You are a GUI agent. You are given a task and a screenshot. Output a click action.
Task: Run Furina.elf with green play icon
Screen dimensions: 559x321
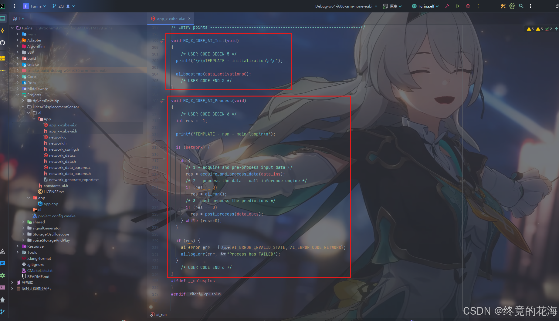tap(458, 6)
